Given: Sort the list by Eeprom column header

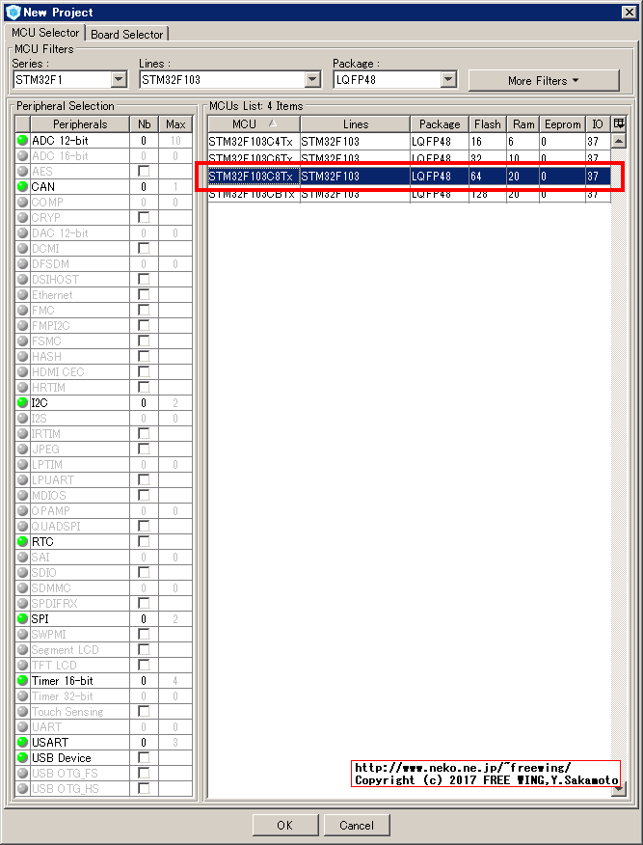Looking at the screenshot, I should [562, 123].
